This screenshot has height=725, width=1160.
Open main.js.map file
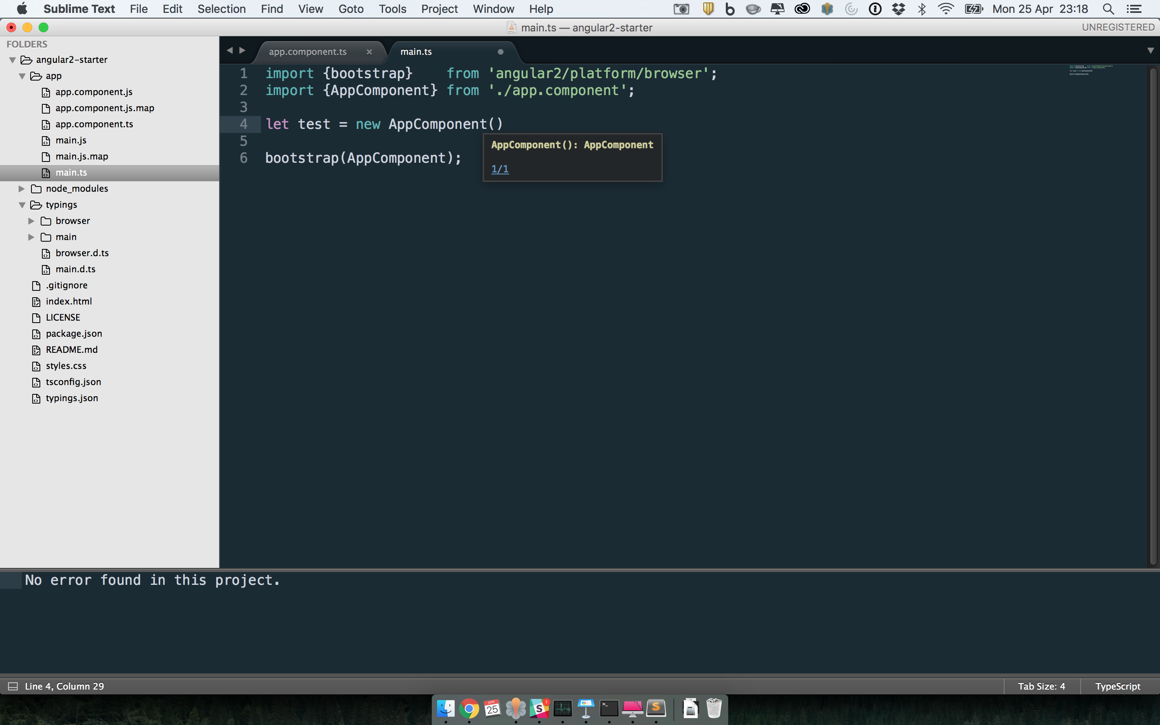click(x=81, y=156)
